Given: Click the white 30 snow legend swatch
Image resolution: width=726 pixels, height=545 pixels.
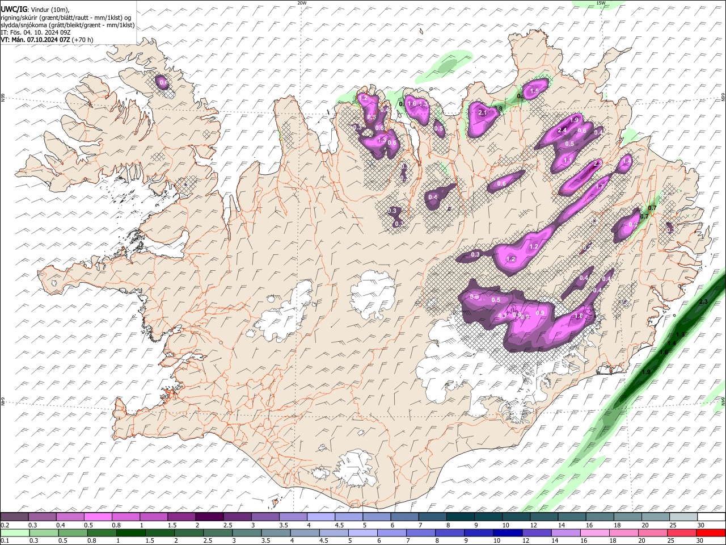Looking at the screenshot, I should (712, 517).
